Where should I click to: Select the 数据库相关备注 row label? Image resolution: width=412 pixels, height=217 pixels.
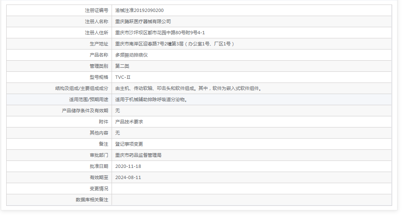[92, 200]
